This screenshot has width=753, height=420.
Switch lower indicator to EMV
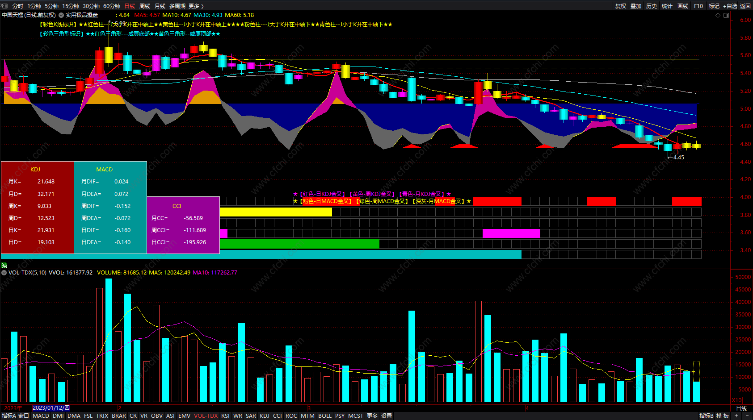185,416
